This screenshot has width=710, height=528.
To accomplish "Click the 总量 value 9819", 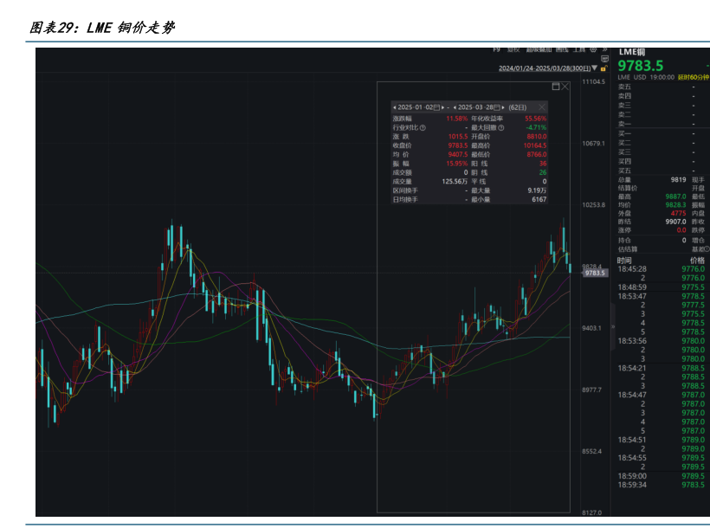I will coord(678,180).
